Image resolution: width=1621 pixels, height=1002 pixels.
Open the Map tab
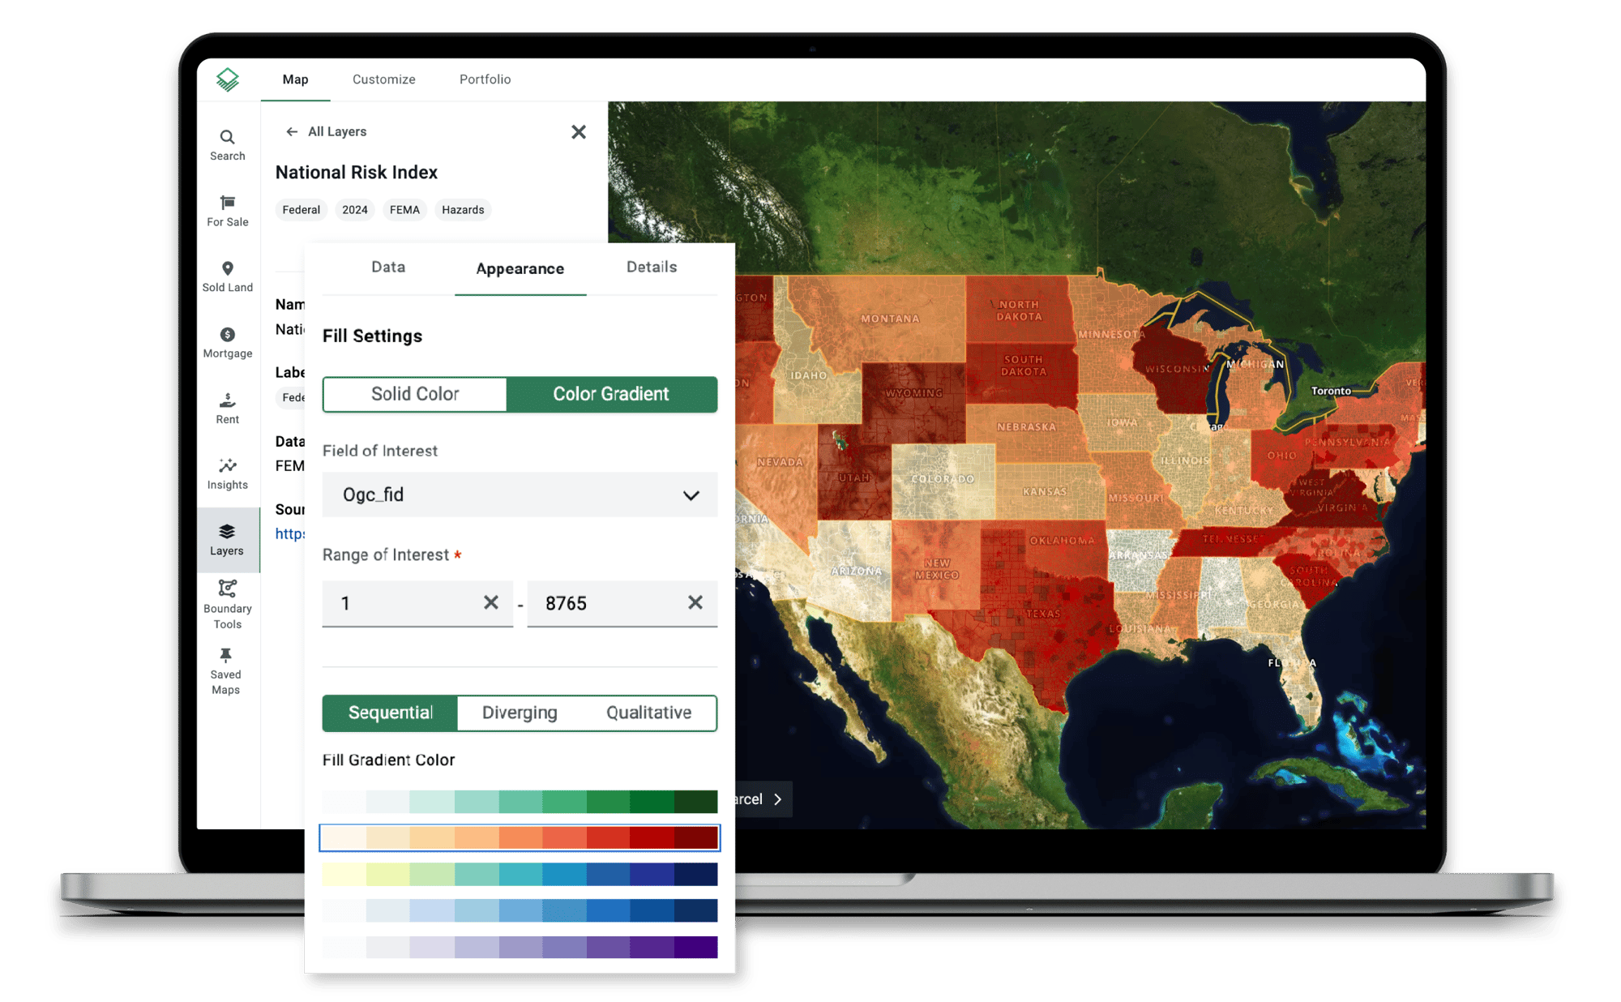[x=295, y=79]
